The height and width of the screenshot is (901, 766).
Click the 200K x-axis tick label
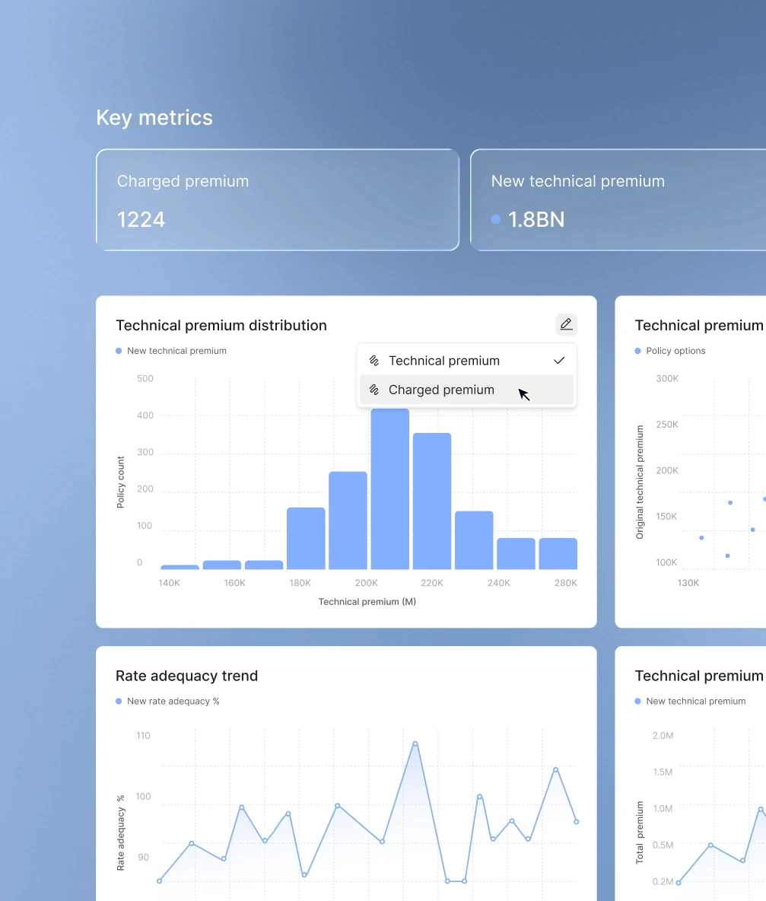point(367,583)
